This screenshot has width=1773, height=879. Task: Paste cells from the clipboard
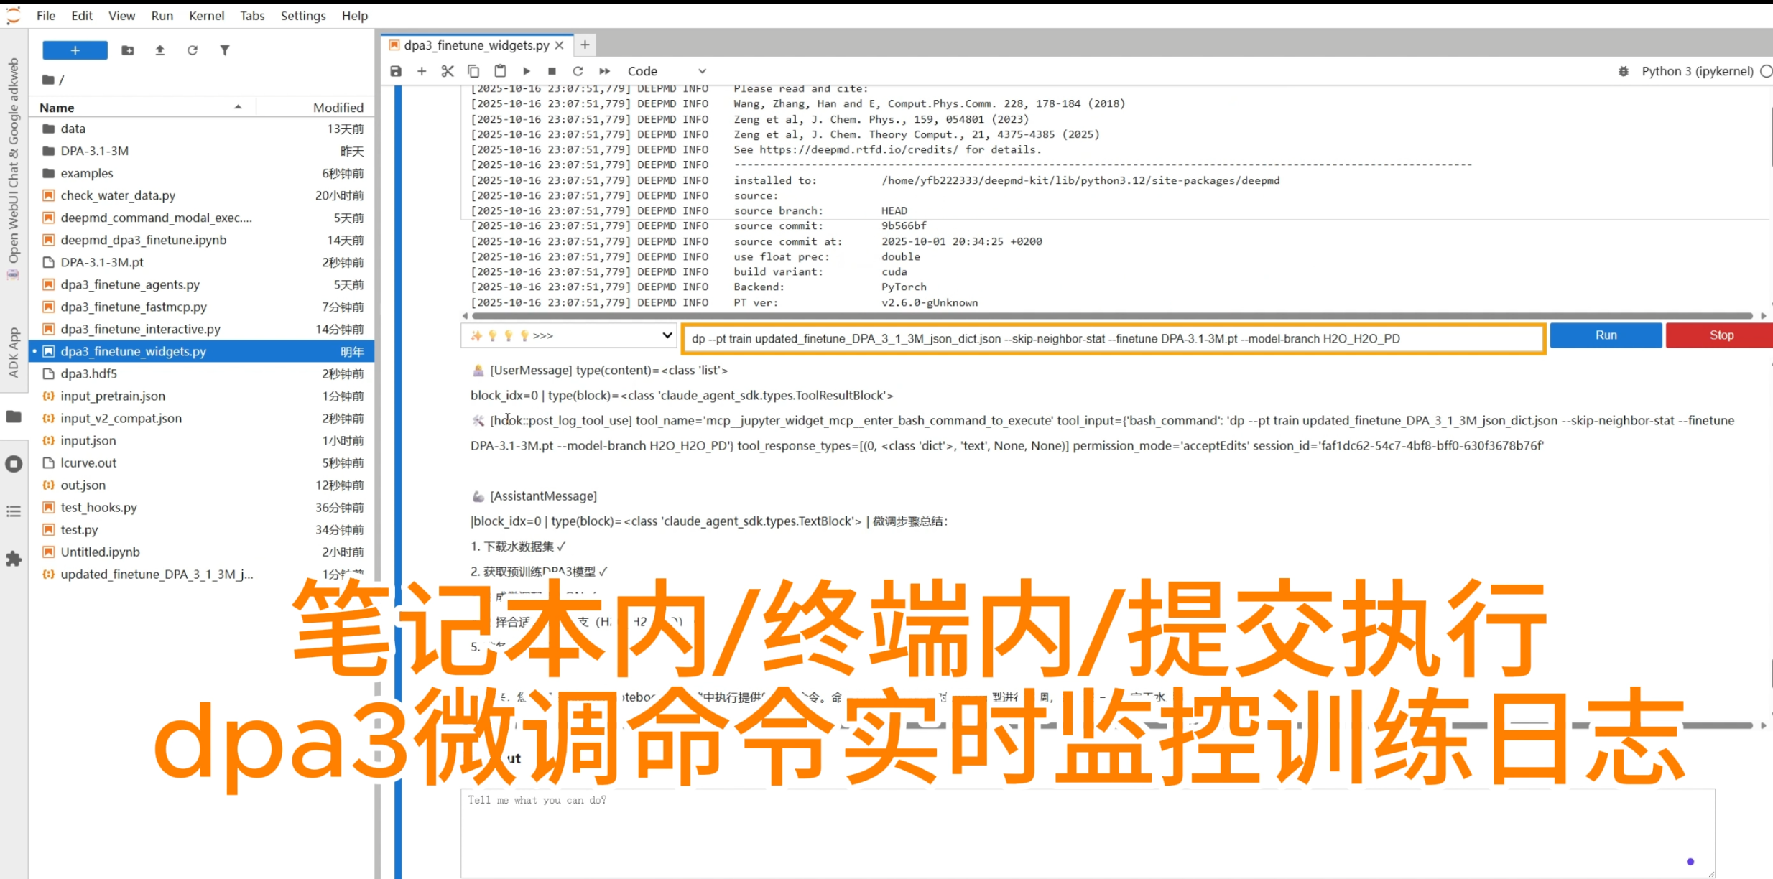(500, 70)
